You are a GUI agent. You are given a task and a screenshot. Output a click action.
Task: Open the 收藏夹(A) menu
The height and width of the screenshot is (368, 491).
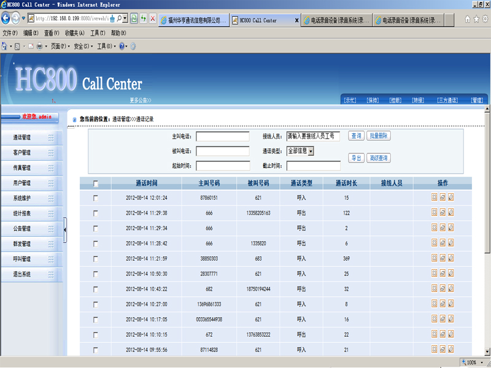coord(74,33)
